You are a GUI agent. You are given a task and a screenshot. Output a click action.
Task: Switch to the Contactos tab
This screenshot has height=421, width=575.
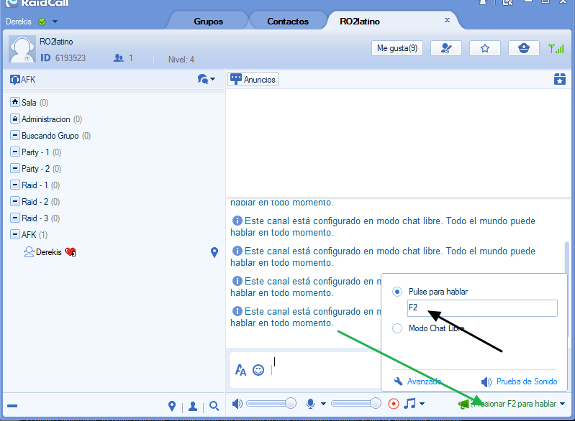(x=288, y=22)
